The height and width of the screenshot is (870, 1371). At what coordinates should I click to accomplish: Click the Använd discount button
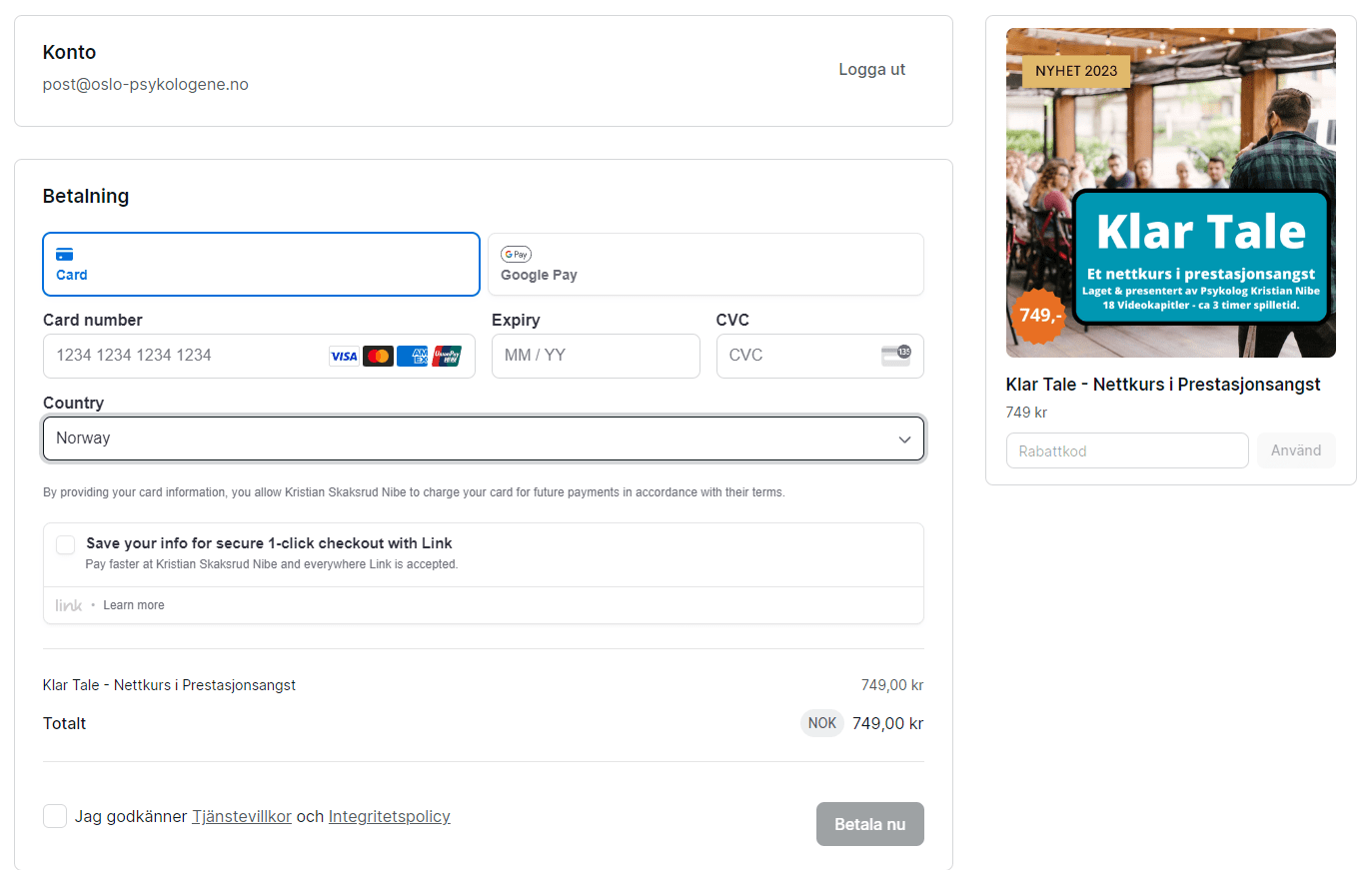(1296, 450)
